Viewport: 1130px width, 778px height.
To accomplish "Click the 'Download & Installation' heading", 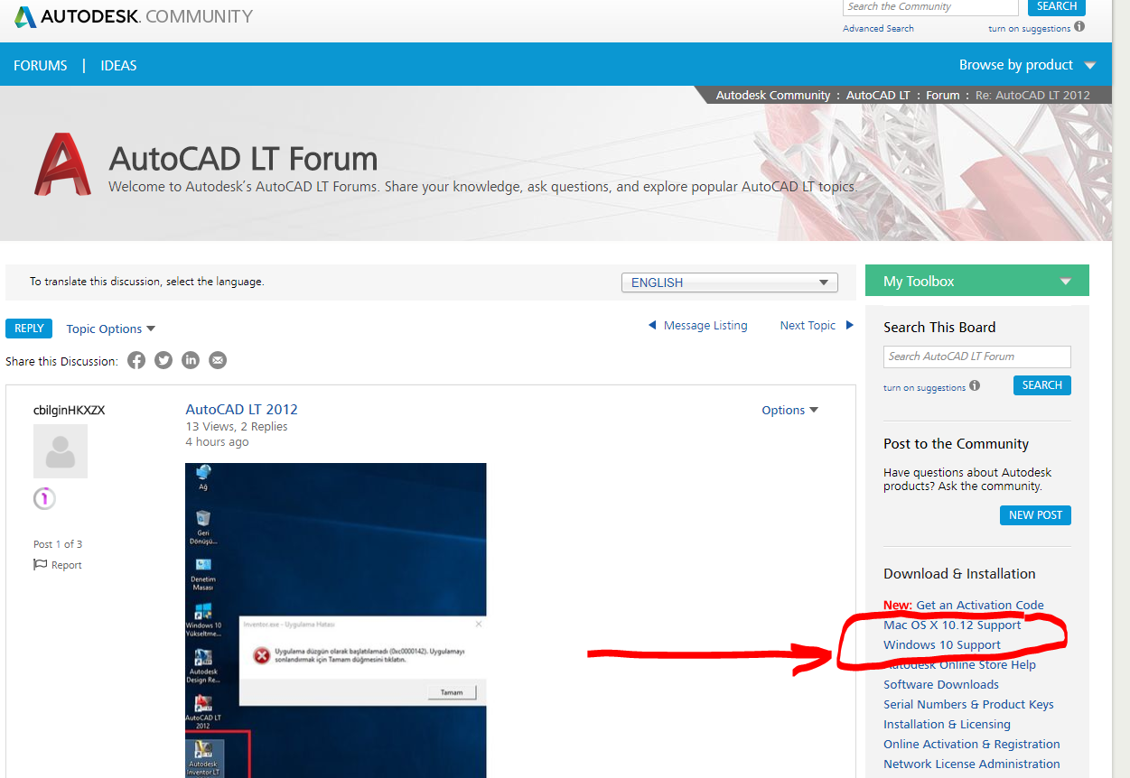I will [959, 574].
